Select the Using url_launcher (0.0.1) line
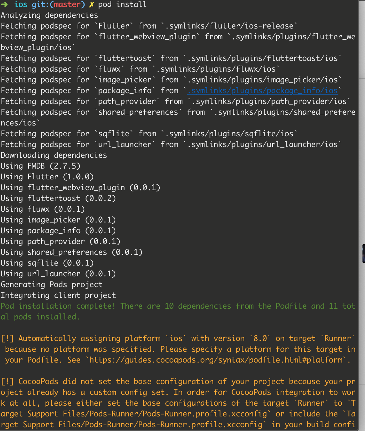Screen dimensions: 365x431 click(58, 273)
